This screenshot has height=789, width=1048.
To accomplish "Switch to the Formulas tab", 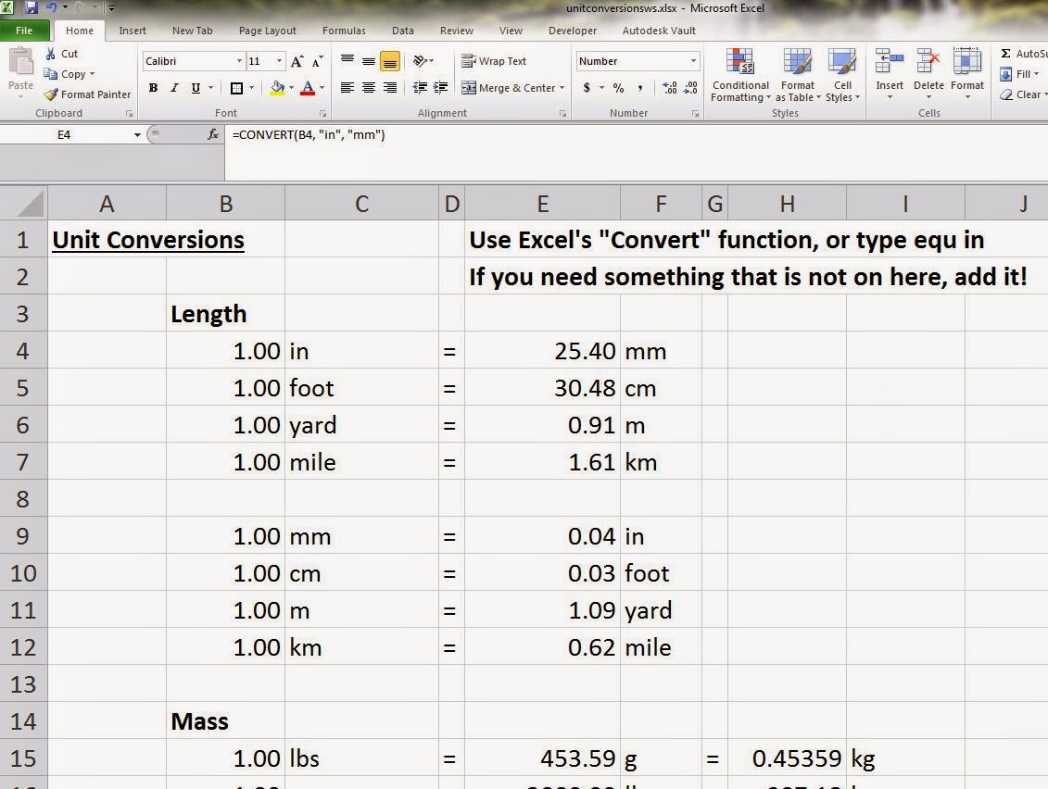I will pyautogui.click(x=344, y=31).
